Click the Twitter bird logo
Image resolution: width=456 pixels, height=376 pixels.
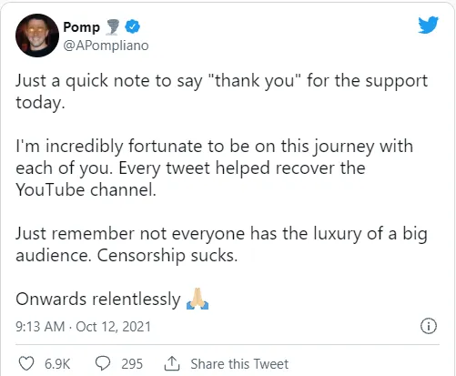click(x=428, y=25)
